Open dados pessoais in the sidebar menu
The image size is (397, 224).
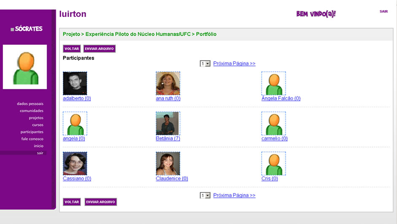pos(30,104)
